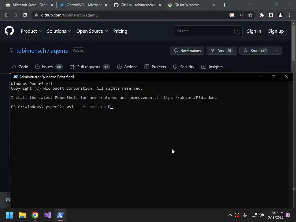Close the Microsoft Store tab

[x=52, y=5]
